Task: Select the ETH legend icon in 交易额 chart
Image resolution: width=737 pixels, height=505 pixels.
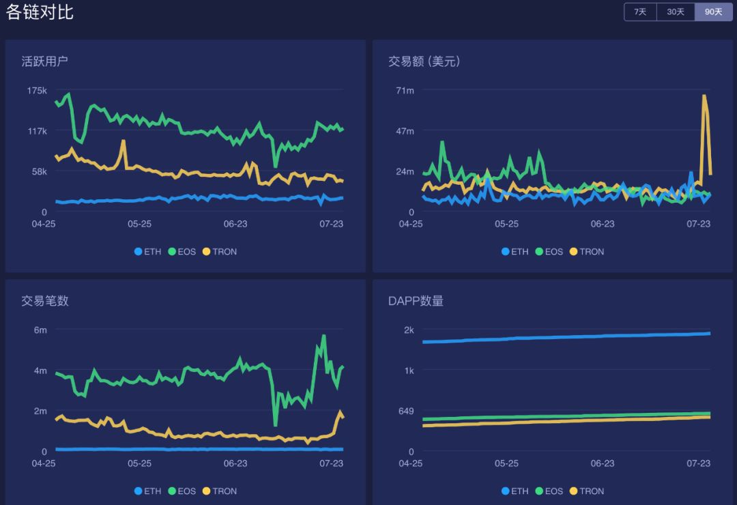Action: point(505,251)
